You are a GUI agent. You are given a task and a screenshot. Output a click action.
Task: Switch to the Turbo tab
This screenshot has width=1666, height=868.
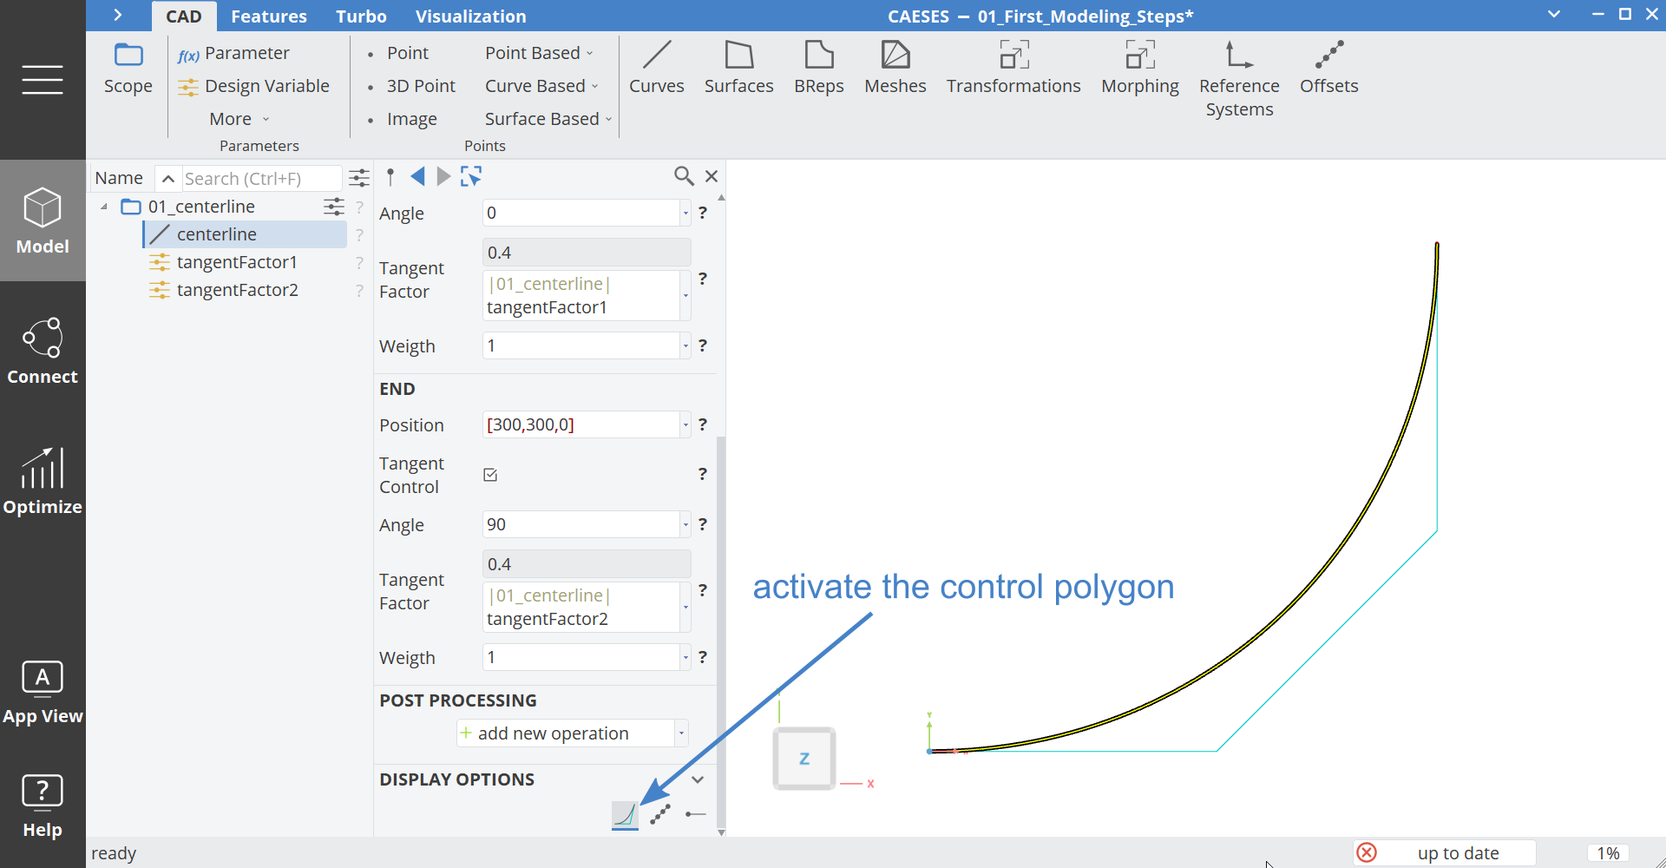click(x=360, y=16)
